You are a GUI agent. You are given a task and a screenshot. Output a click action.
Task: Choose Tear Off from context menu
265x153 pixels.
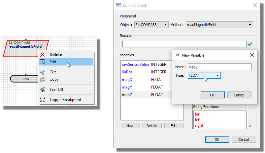[x=56, y=89]
